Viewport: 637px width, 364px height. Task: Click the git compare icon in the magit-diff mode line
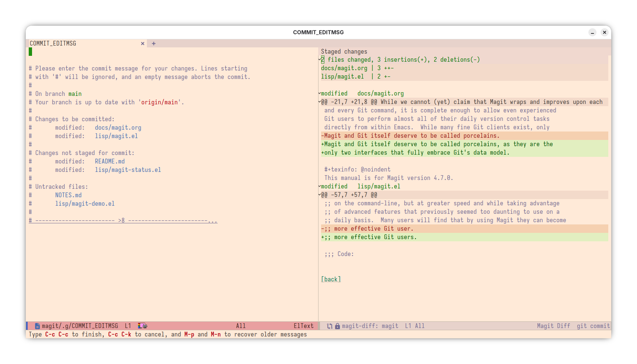330,326
